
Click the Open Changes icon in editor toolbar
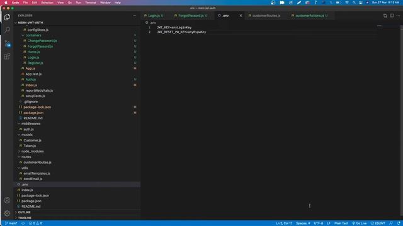click(385, 16)
